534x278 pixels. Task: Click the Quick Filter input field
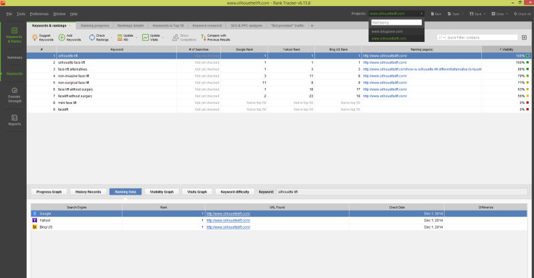click(x=481, y=37)
